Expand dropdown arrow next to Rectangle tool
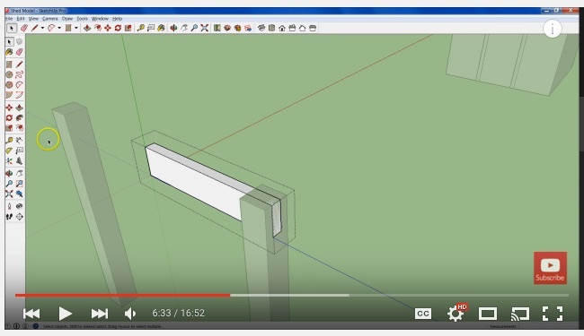Screen dimensions: 584x336 76,28
